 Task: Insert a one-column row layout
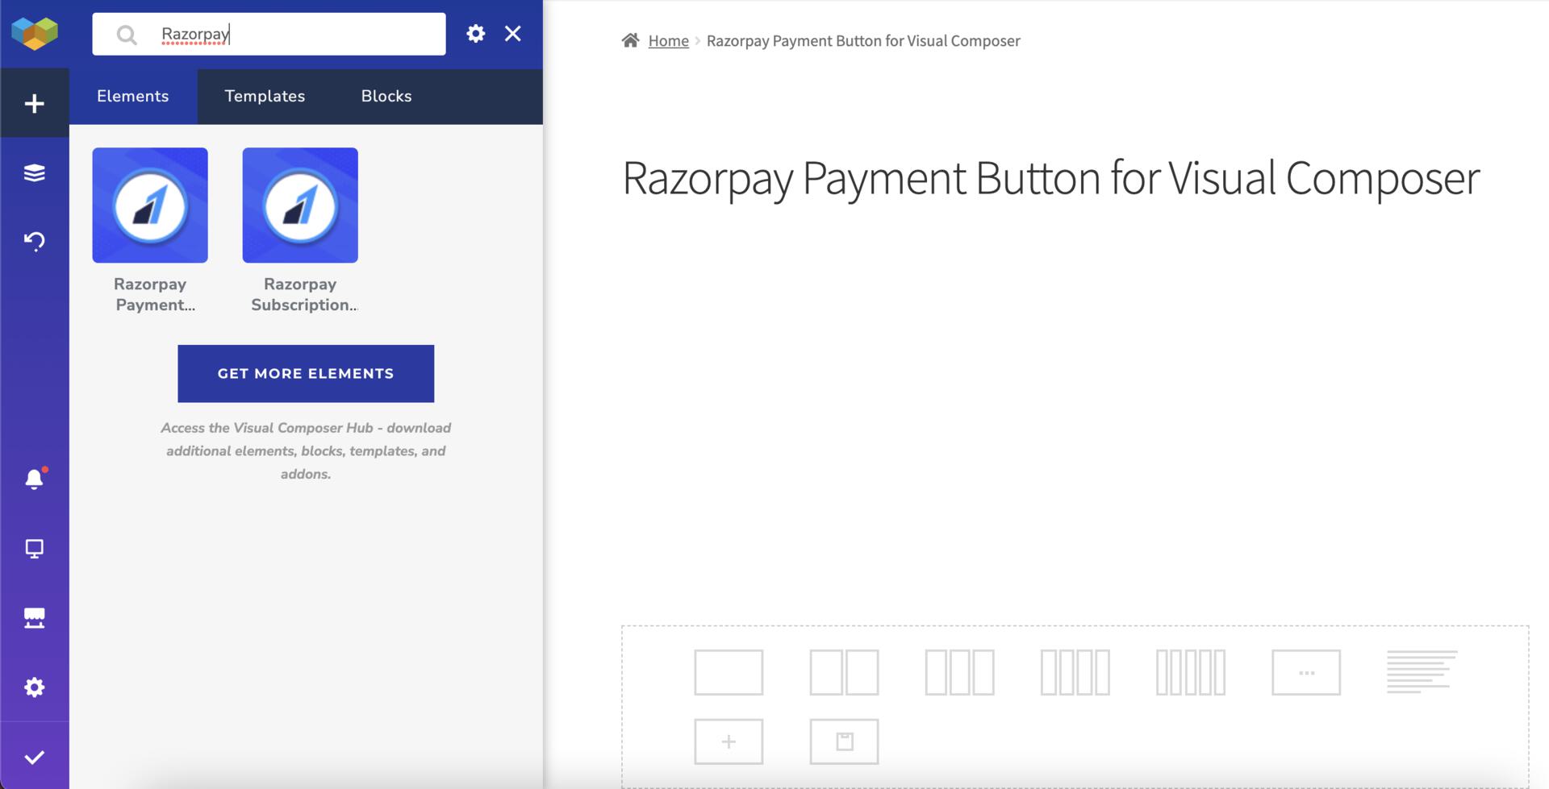729,672
